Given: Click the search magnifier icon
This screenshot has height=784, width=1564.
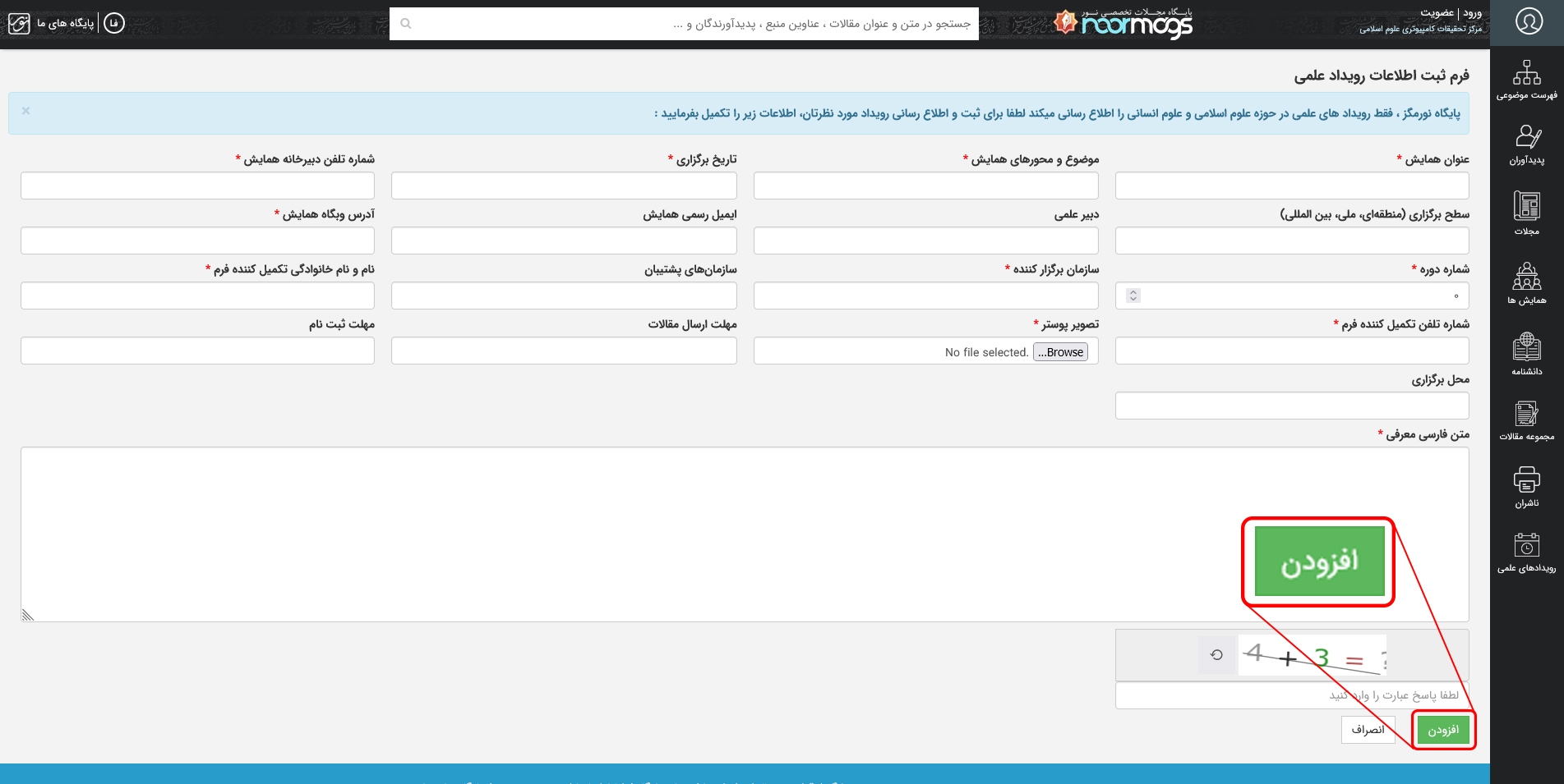Looking at the screenshot, I should tap(406, 24).
